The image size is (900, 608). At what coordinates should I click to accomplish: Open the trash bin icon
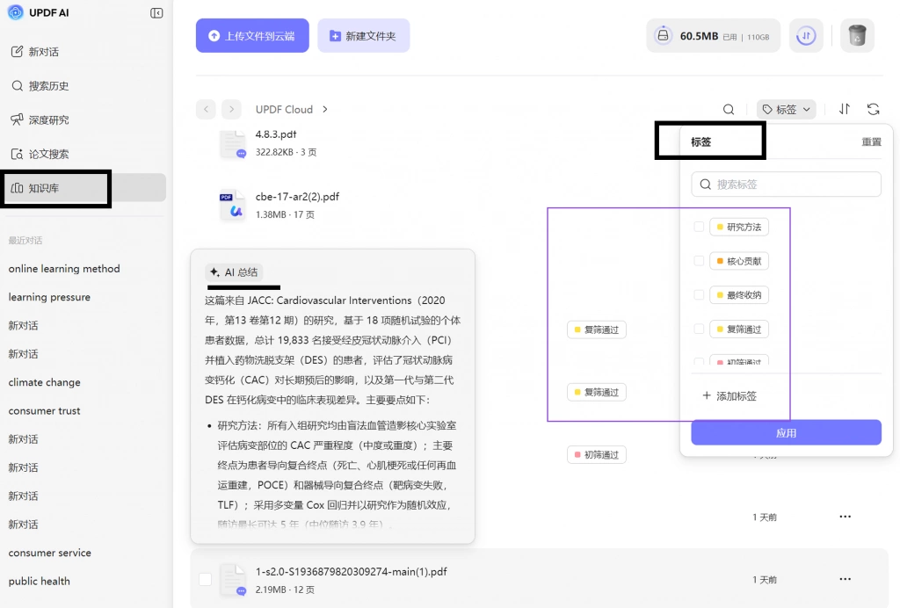(857, 35)
